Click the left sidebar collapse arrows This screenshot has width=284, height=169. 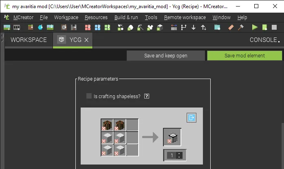pos(2,38)
